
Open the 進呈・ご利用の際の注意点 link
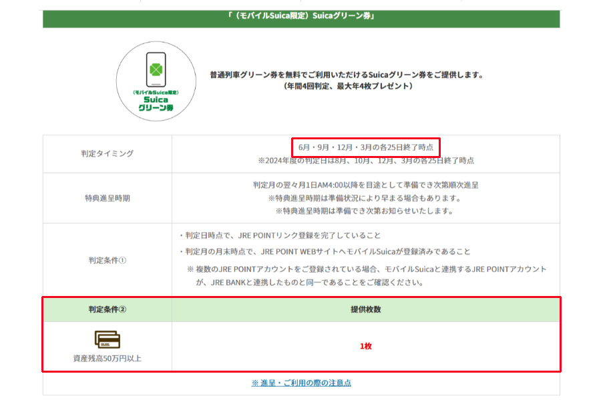coord(301,383)
